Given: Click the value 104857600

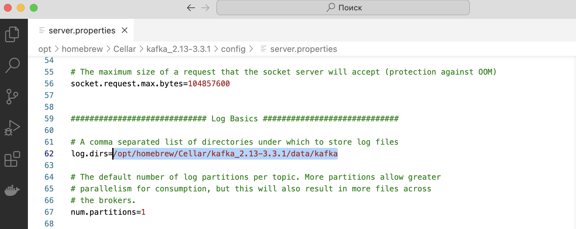Looking at the screenshot, I should [209, 83].
